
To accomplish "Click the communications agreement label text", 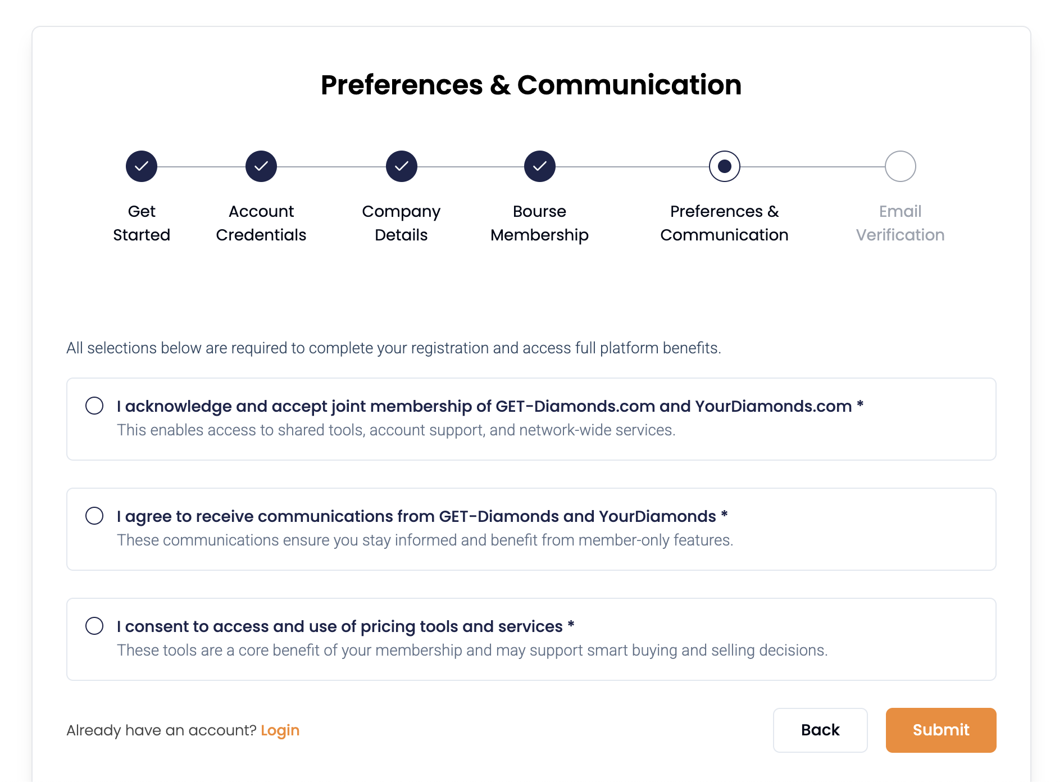I will tap(422, 516).
